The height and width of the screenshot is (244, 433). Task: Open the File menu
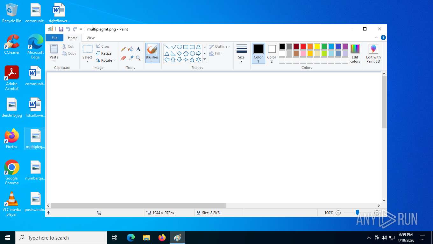[x=54, y=38]
